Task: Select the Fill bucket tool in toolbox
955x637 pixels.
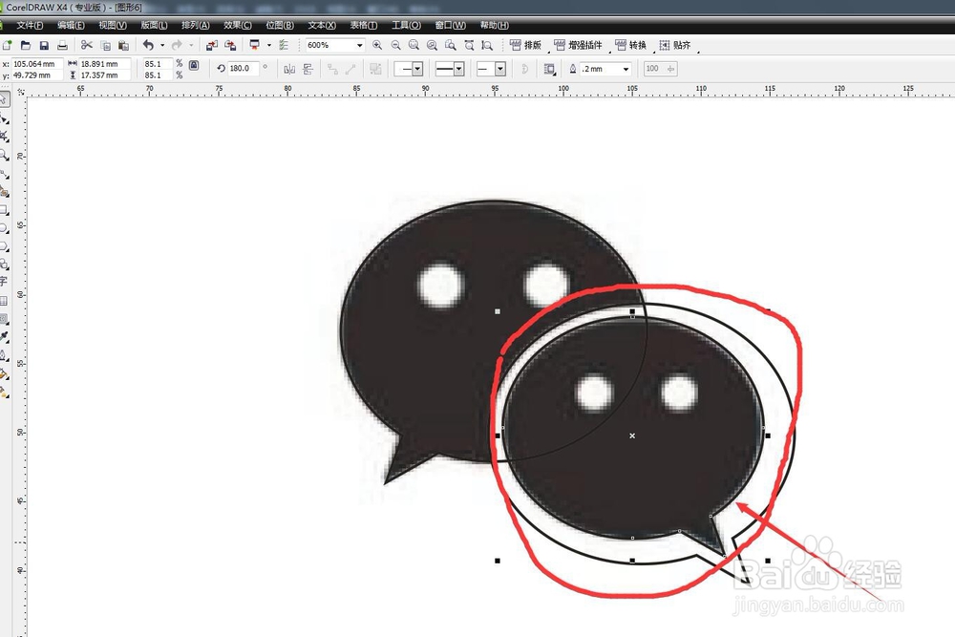Action: pyautogui.click(x=4, y=373)
